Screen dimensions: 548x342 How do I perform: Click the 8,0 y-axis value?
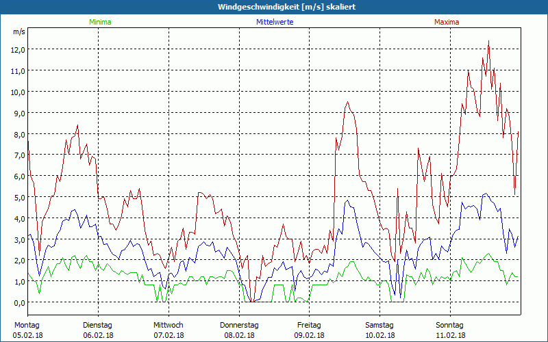point(17,134)
